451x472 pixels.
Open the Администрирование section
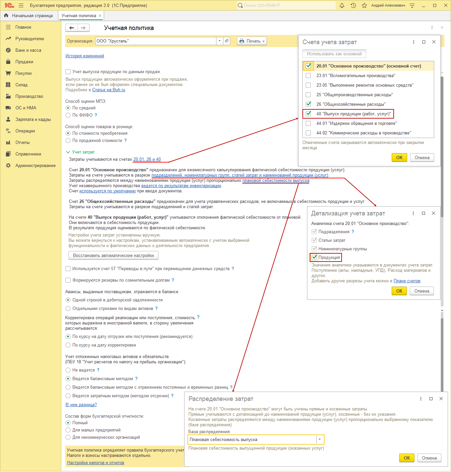pos(36,166)
